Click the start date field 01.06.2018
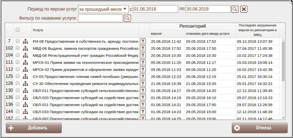The image size is (293, 138). click(155, 9)
